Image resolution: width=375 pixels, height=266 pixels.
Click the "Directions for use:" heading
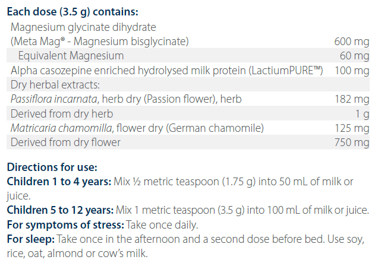pyautogui.click(x=52, y=168)
